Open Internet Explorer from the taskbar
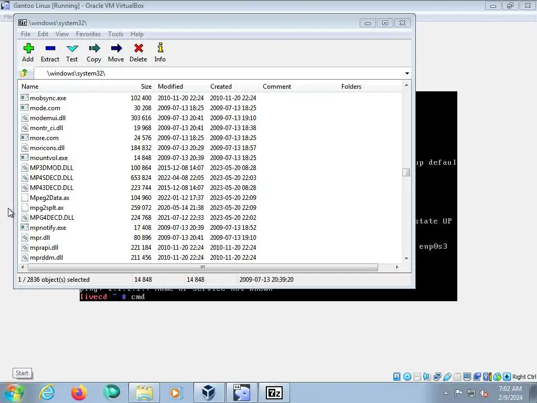 tap(47, 393)
